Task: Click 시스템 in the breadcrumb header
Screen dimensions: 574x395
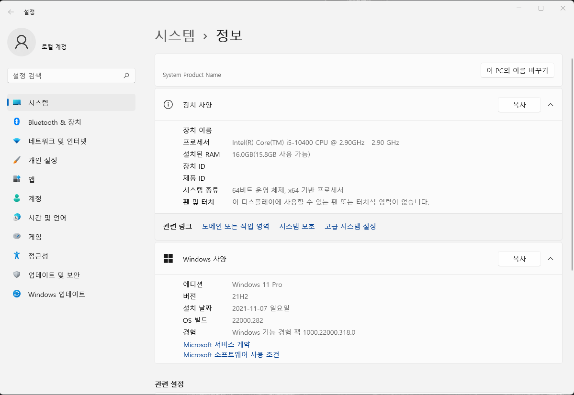Action: (x=175, y=35)
